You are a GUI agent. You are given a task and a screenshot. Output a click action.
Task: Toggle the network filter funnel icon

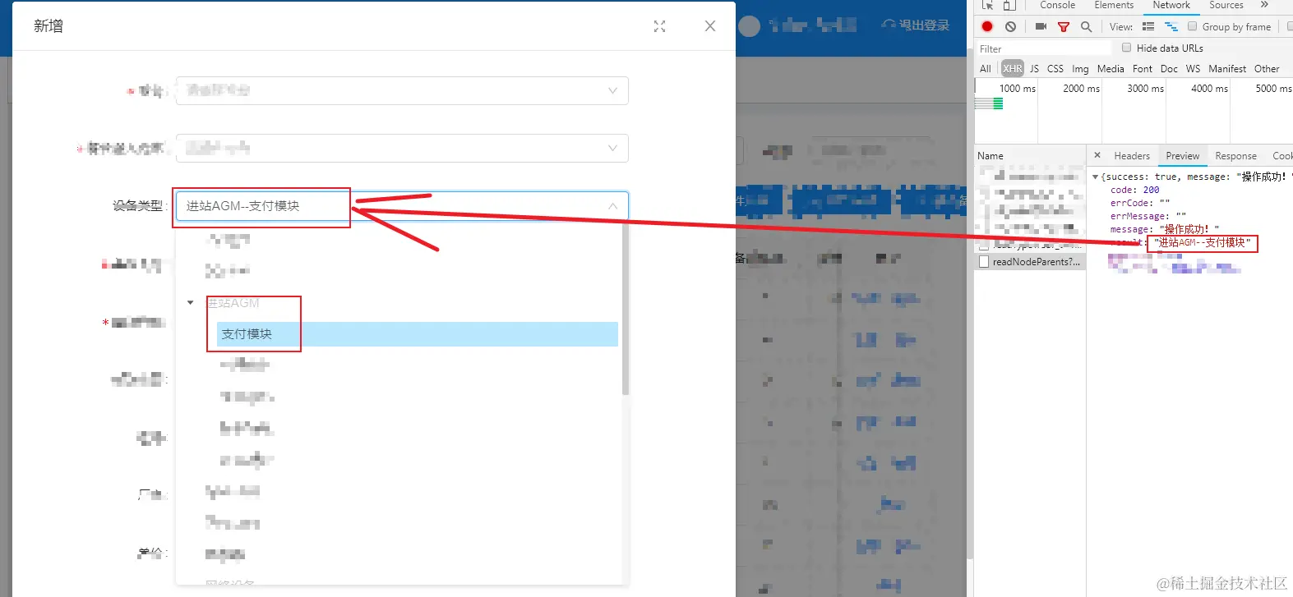pyautogui.click(x=1064, y=27)
